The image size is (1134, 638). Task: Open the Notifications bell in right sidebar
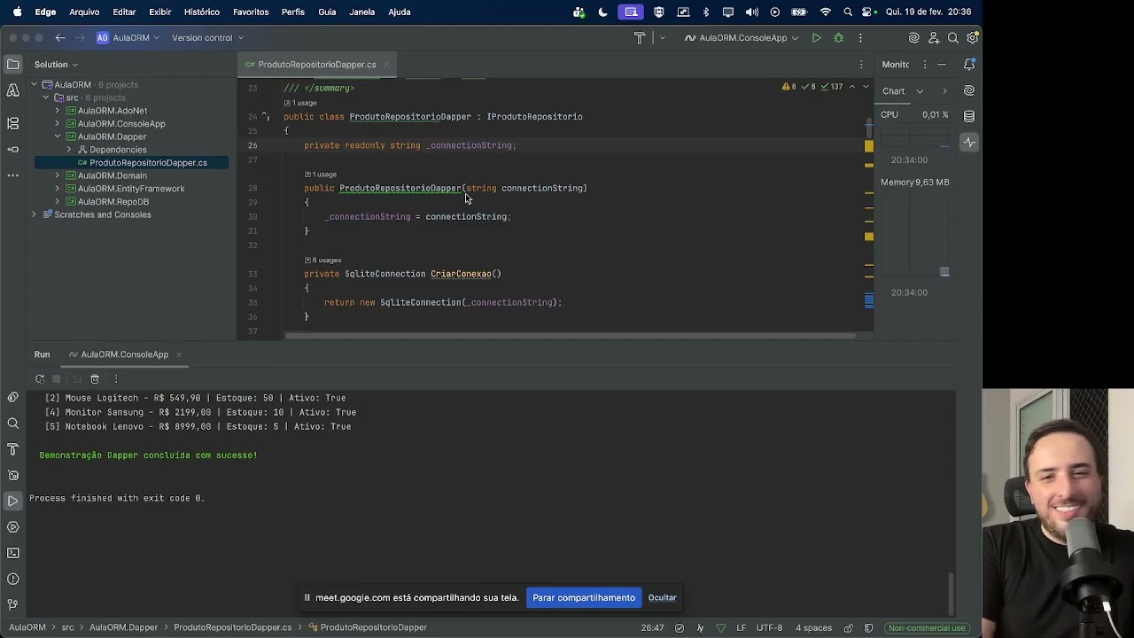point(969,65)
